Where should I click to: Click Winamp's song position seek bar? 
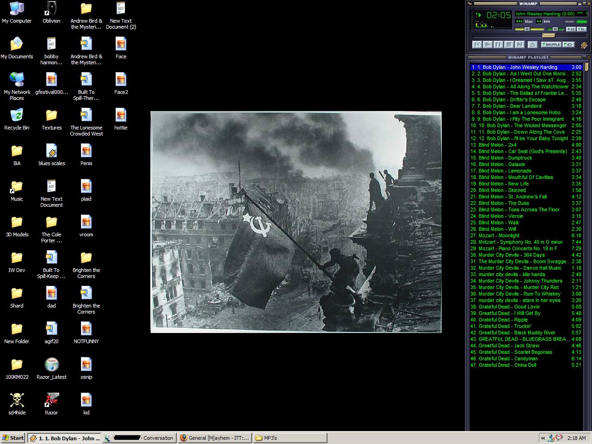[529, 36]
